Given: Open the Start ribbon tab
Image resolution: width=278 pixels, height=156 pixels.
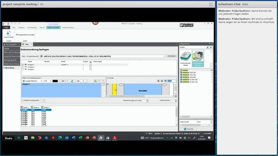Looking at the screenshot, I should pos(14,27).
